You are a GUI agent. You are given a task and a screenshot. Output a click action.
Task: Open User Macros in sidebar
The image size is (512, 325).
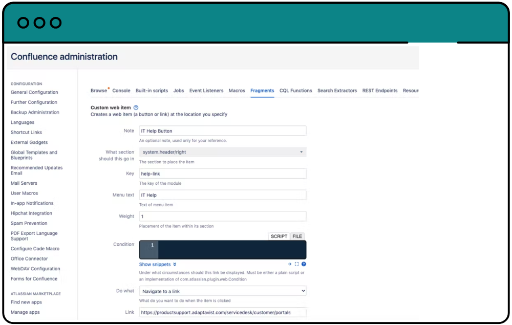[x=24, y=193]
